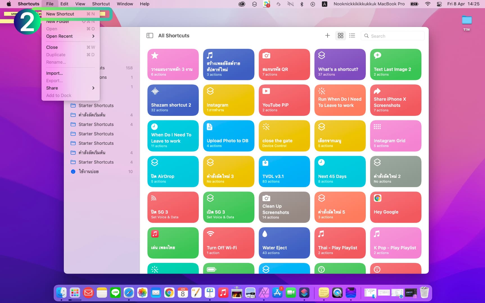Screen dimensions: 485x303
Task: Select the ใช้งานบ่อย folder in sidebar
Action: (89, 171)
